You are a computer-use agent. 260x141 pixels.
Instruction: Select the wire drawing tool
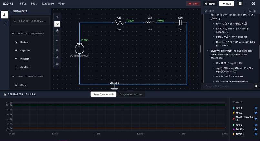[57, 24]
